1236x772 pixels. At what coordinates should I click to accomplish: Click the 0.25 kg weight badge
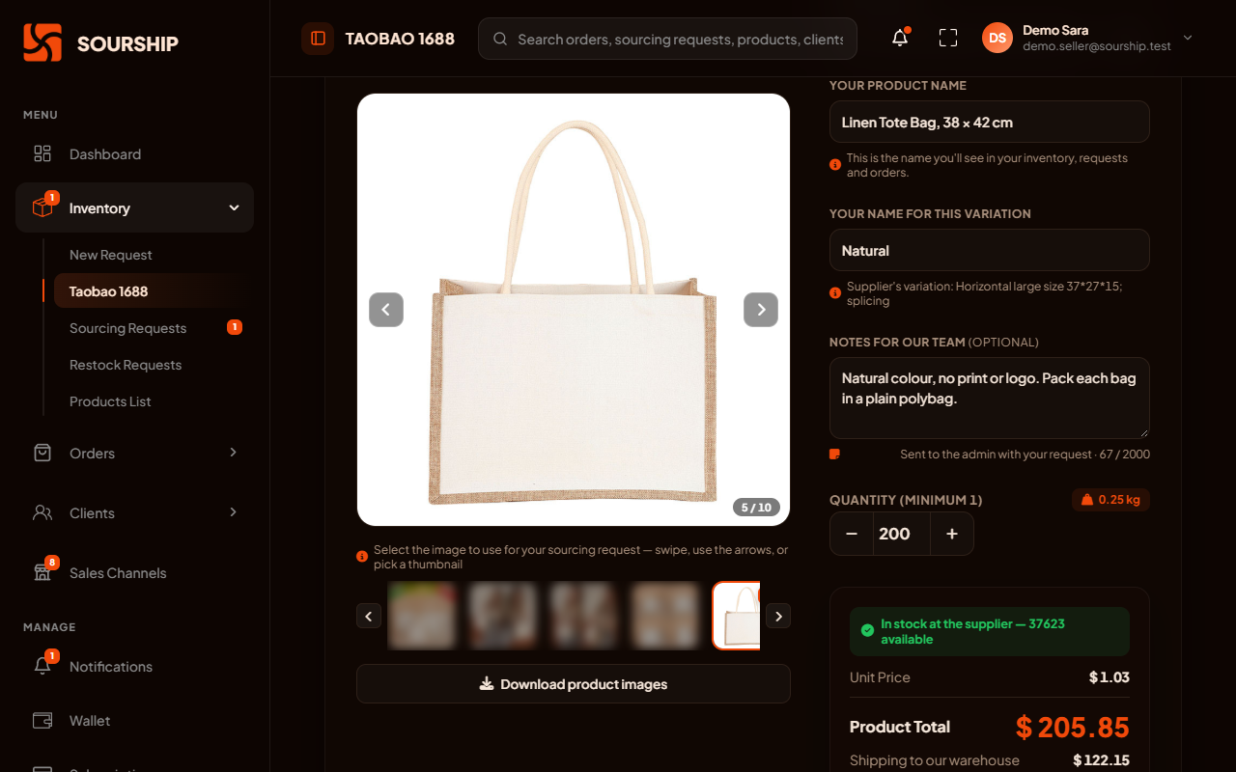click(x=1110, y=500)
